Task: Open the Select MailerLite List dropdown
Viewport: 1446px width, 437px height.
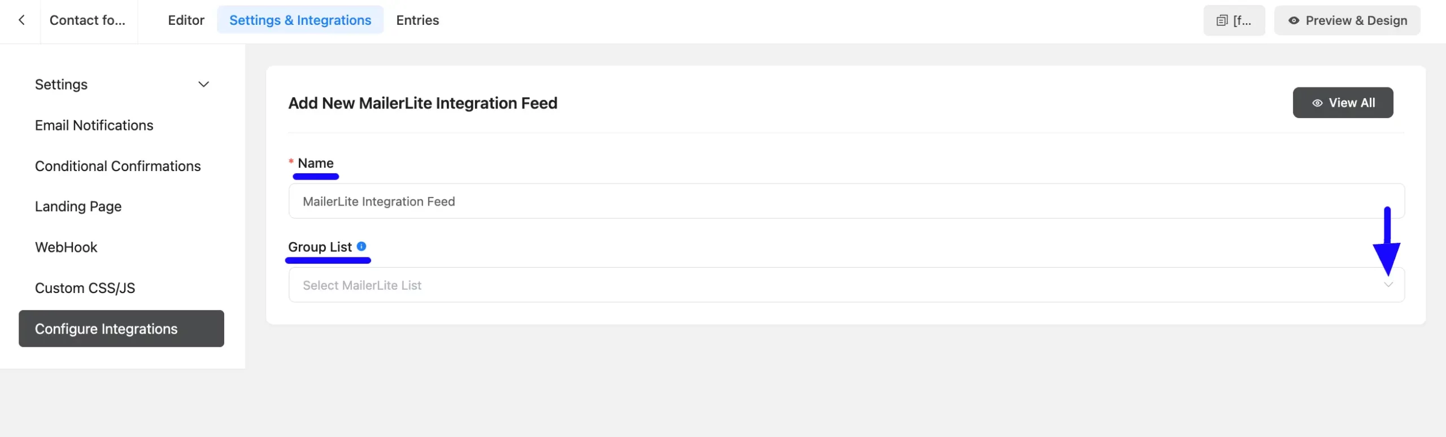Action: tap(846, 285)
